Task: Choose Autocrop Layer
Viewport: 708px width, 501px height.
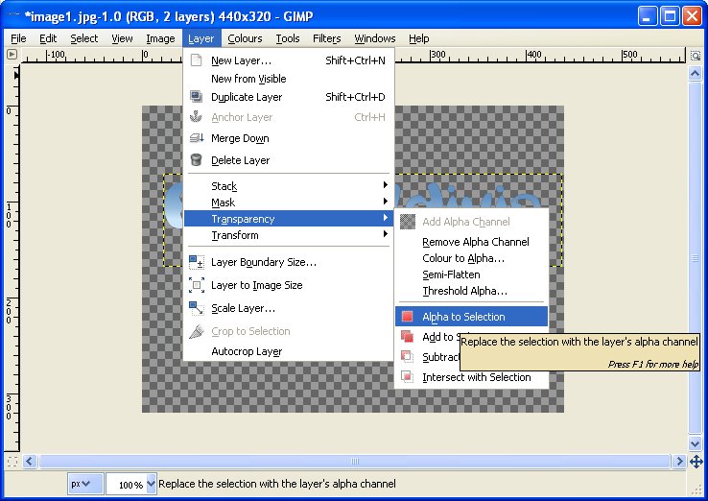Action: tap(288, 351)
